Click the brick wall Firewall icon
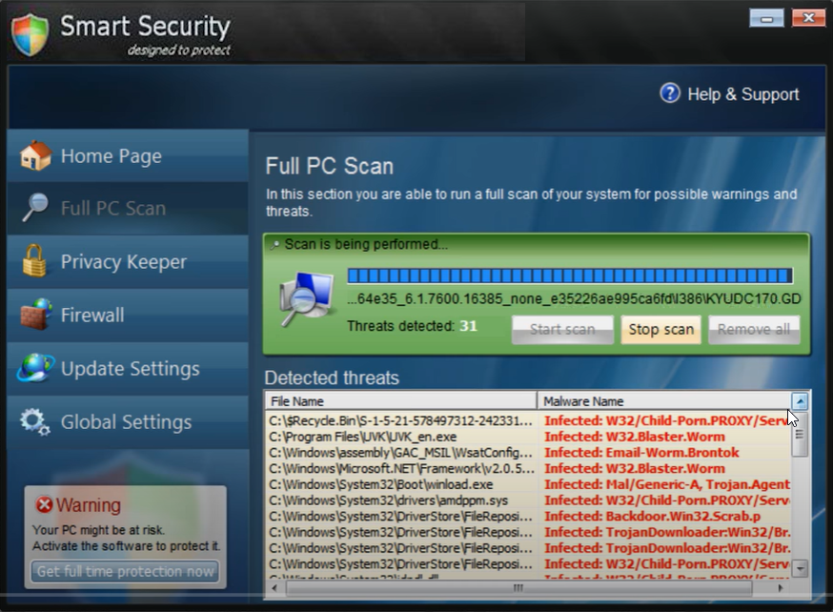Screen dimensions: 833x612 (x=35, y=315)
